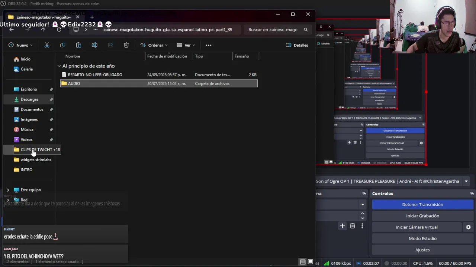Expand the Red node in navigation pane
The width and height of the screenshot is (476, 267).
pyautogui.click(x=8, y=200)
